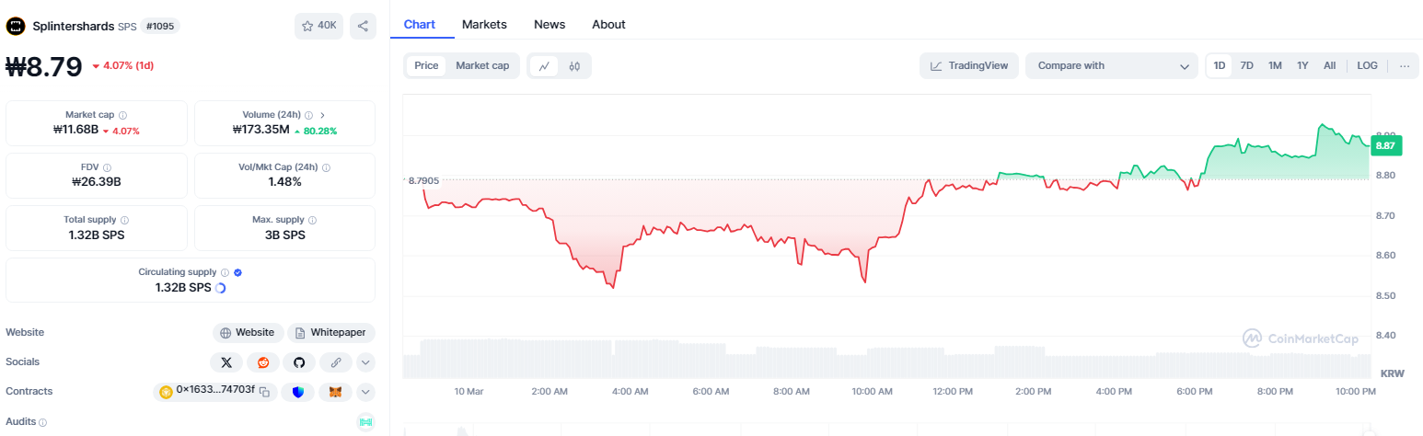Switch to the Markets tab
Viewport: 1423px width, 436px height.
click(483, 24)
